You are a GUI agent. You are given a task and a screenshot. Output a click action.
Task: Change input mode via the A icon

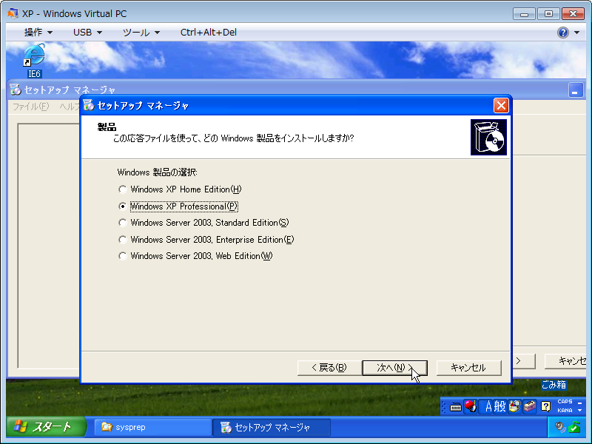tap(488, 406)
